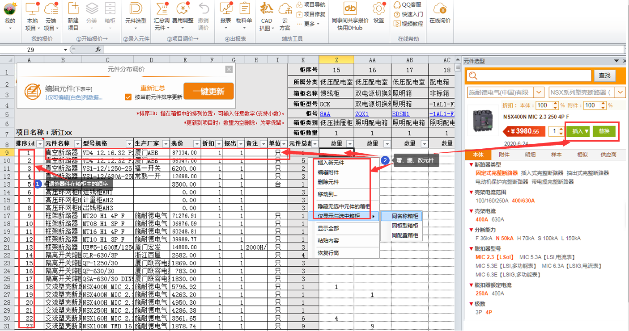
Task: Choose 显示全部 in context menu
Action: (328, 228)
